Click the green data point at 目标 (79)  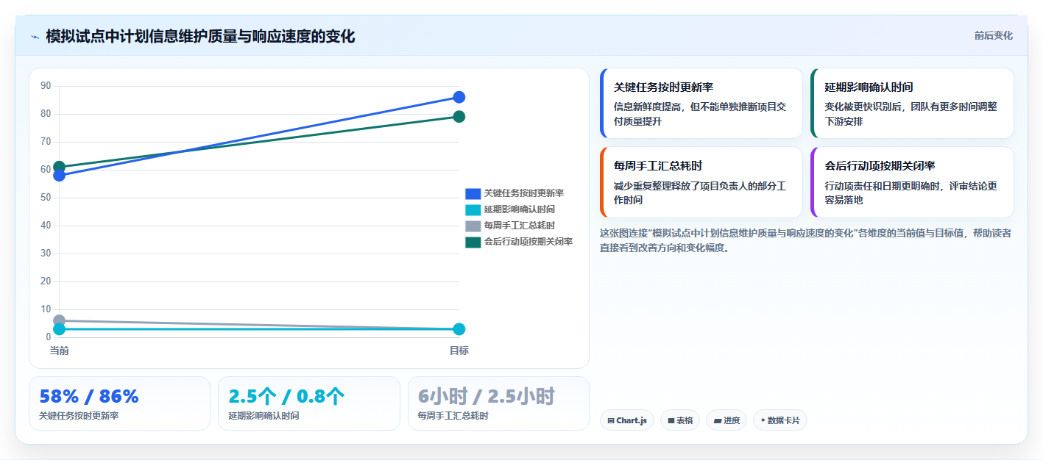459,117
